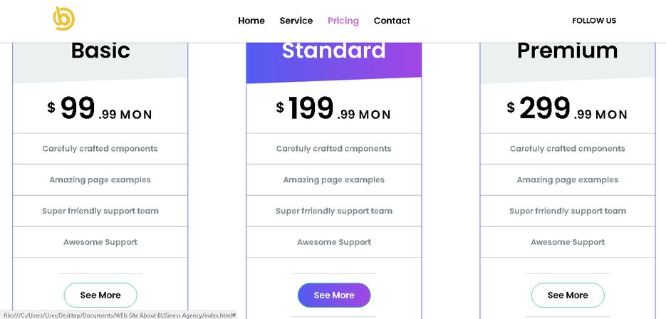Click the $299.99 Premium price
This screenshot has height=319, width=666.
pos(567,109)
